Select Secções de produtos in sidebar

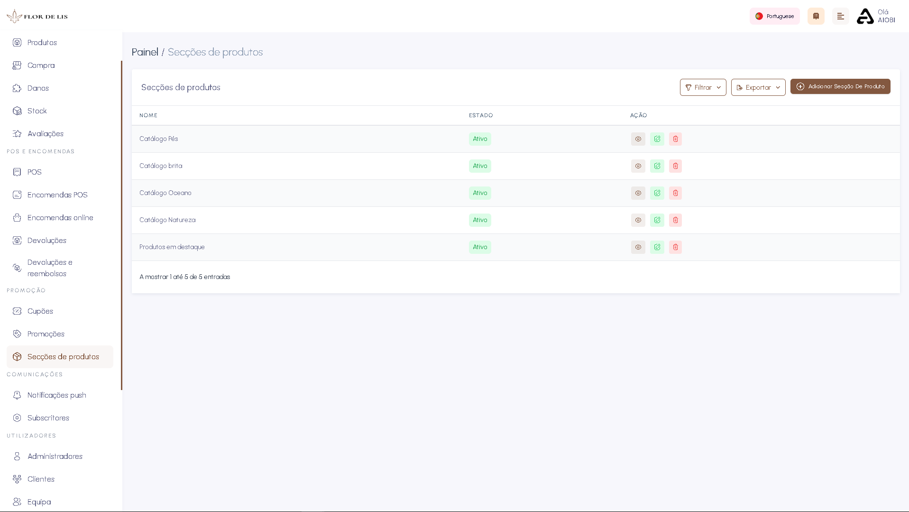[63, 356]
